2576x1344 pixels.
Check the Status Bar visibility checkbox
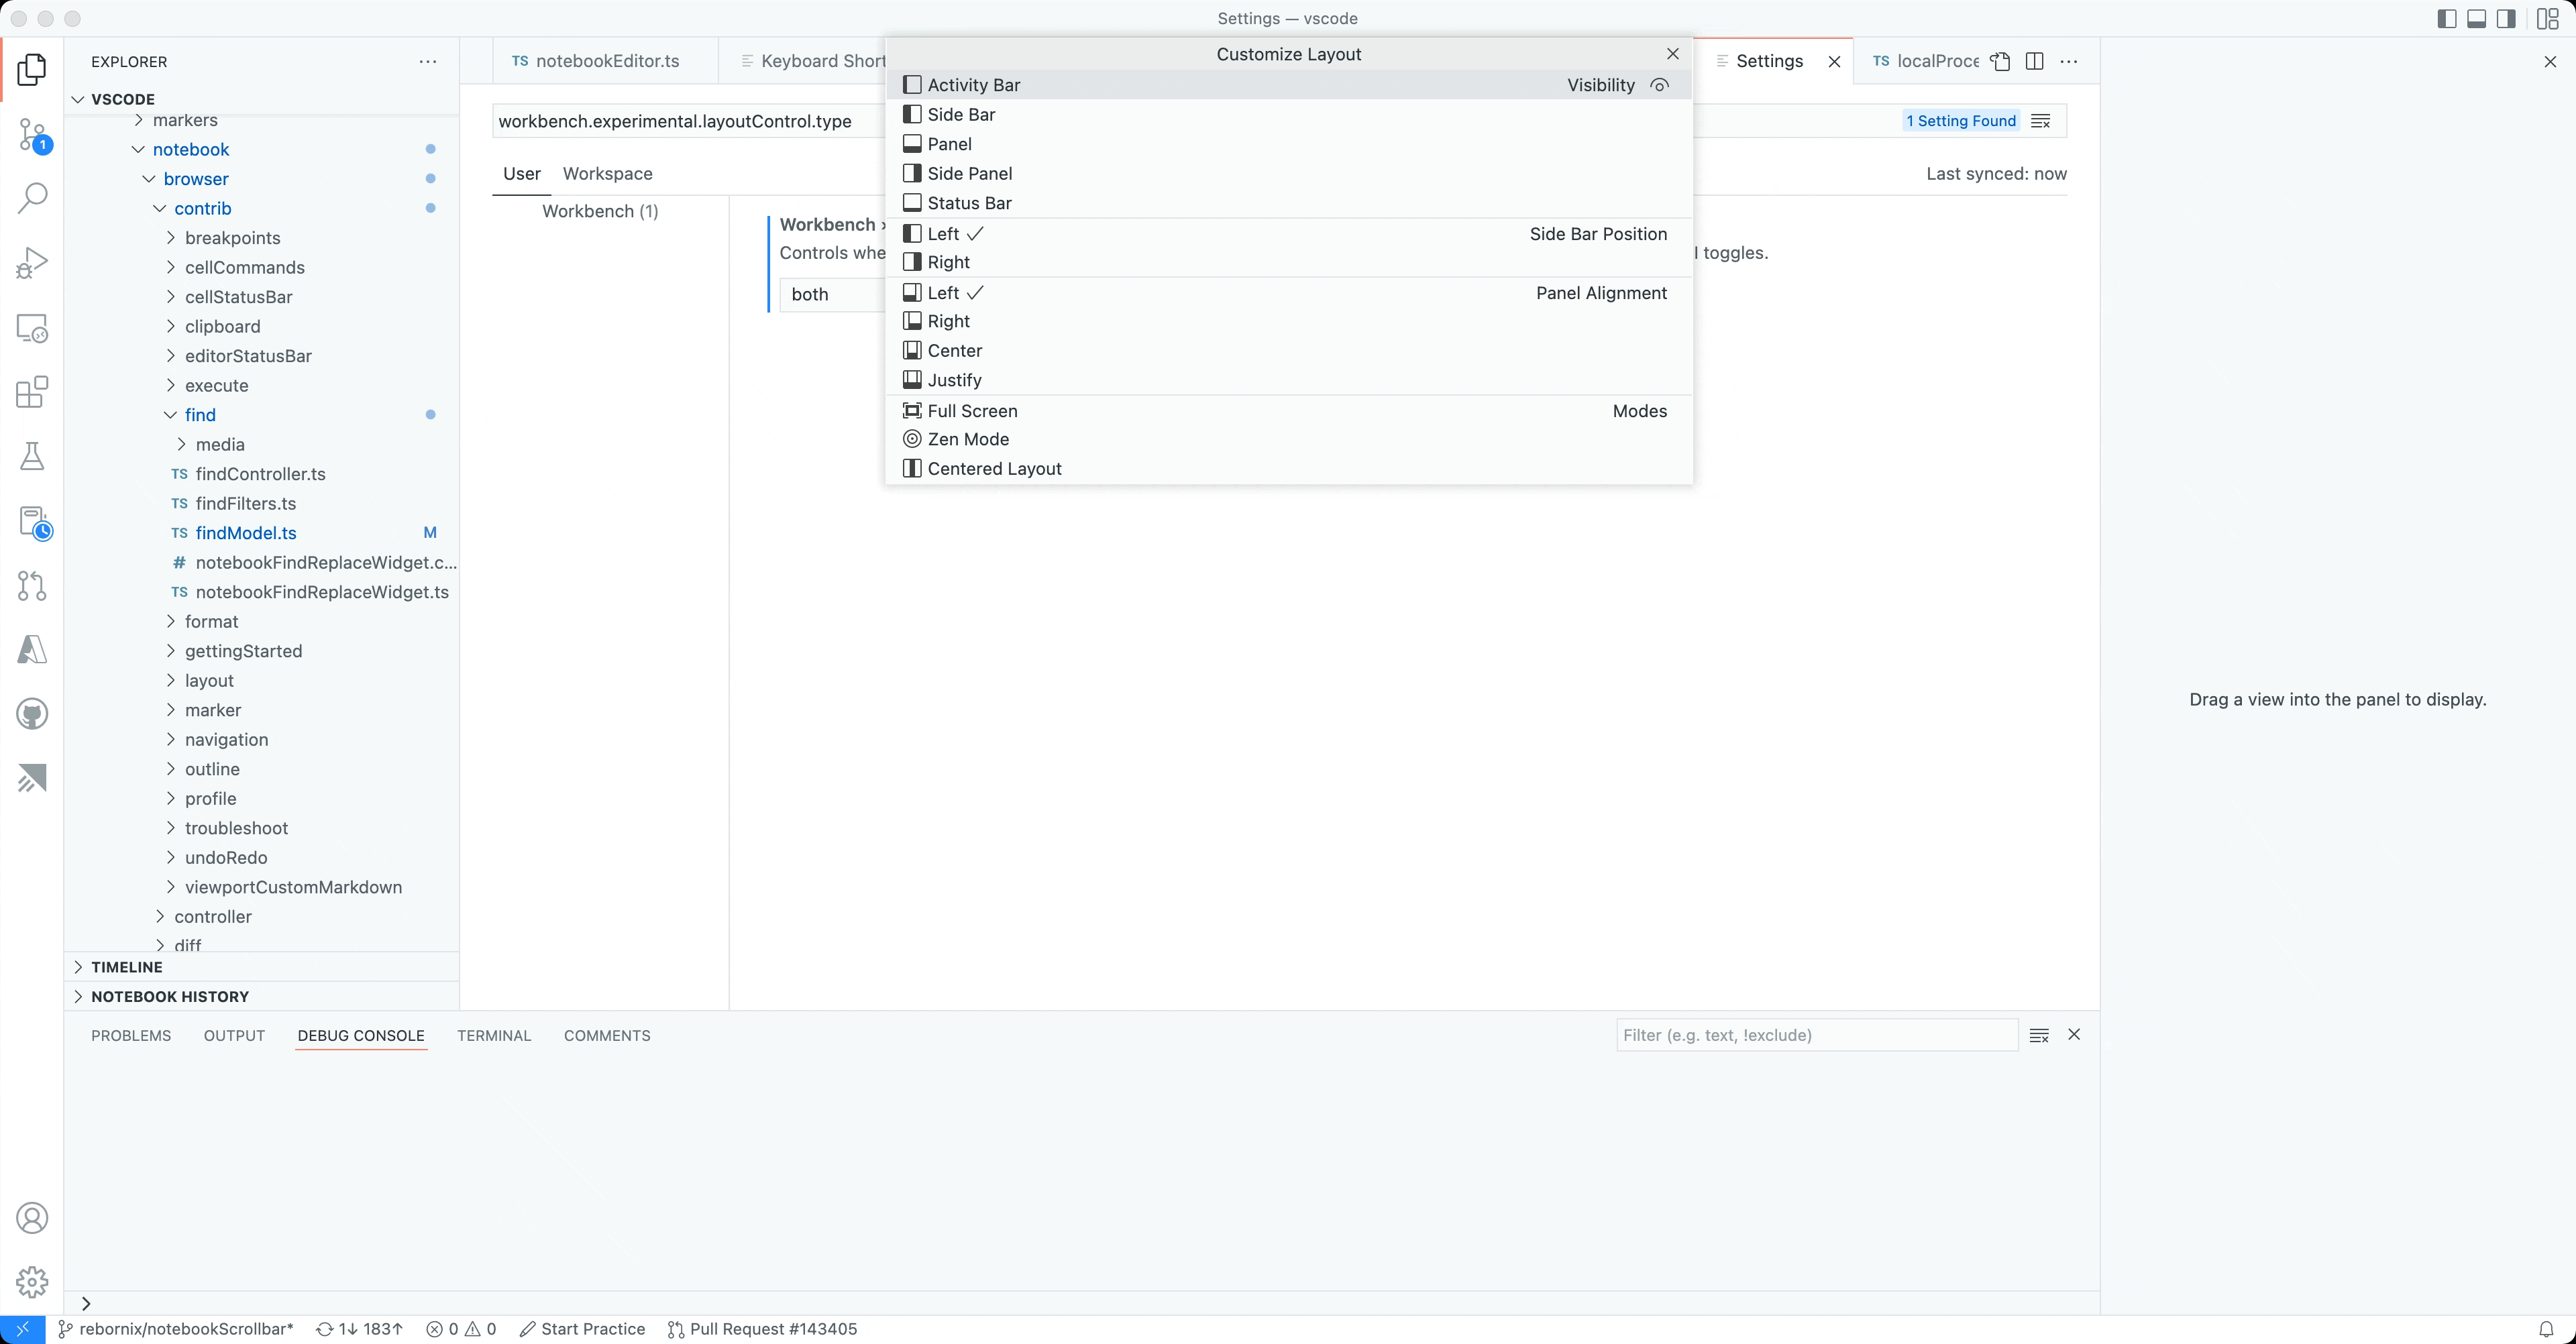[912, 202]
